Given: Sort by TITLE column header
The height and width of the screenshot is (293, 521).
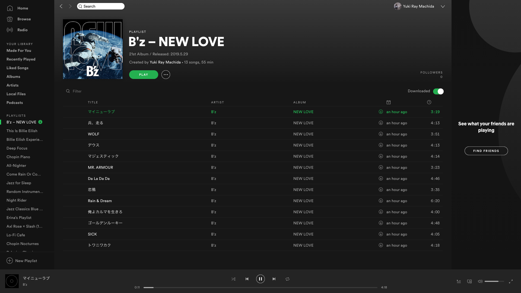Looking at the screenshot, I should click(x=93, y=102).
